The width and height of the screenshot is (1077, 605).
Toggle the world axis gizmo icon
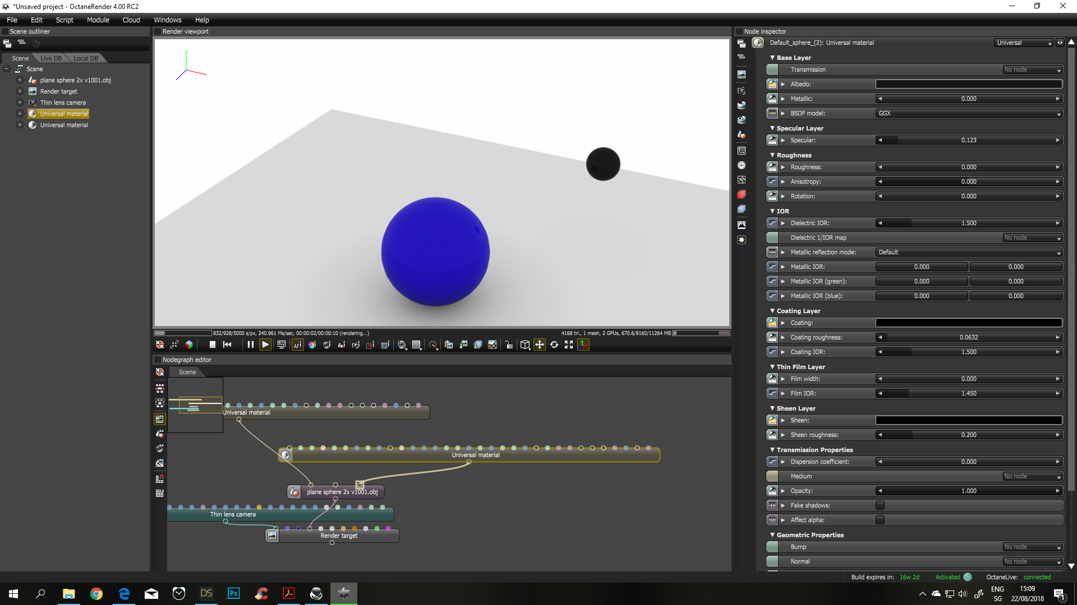[x=583, y=345]
